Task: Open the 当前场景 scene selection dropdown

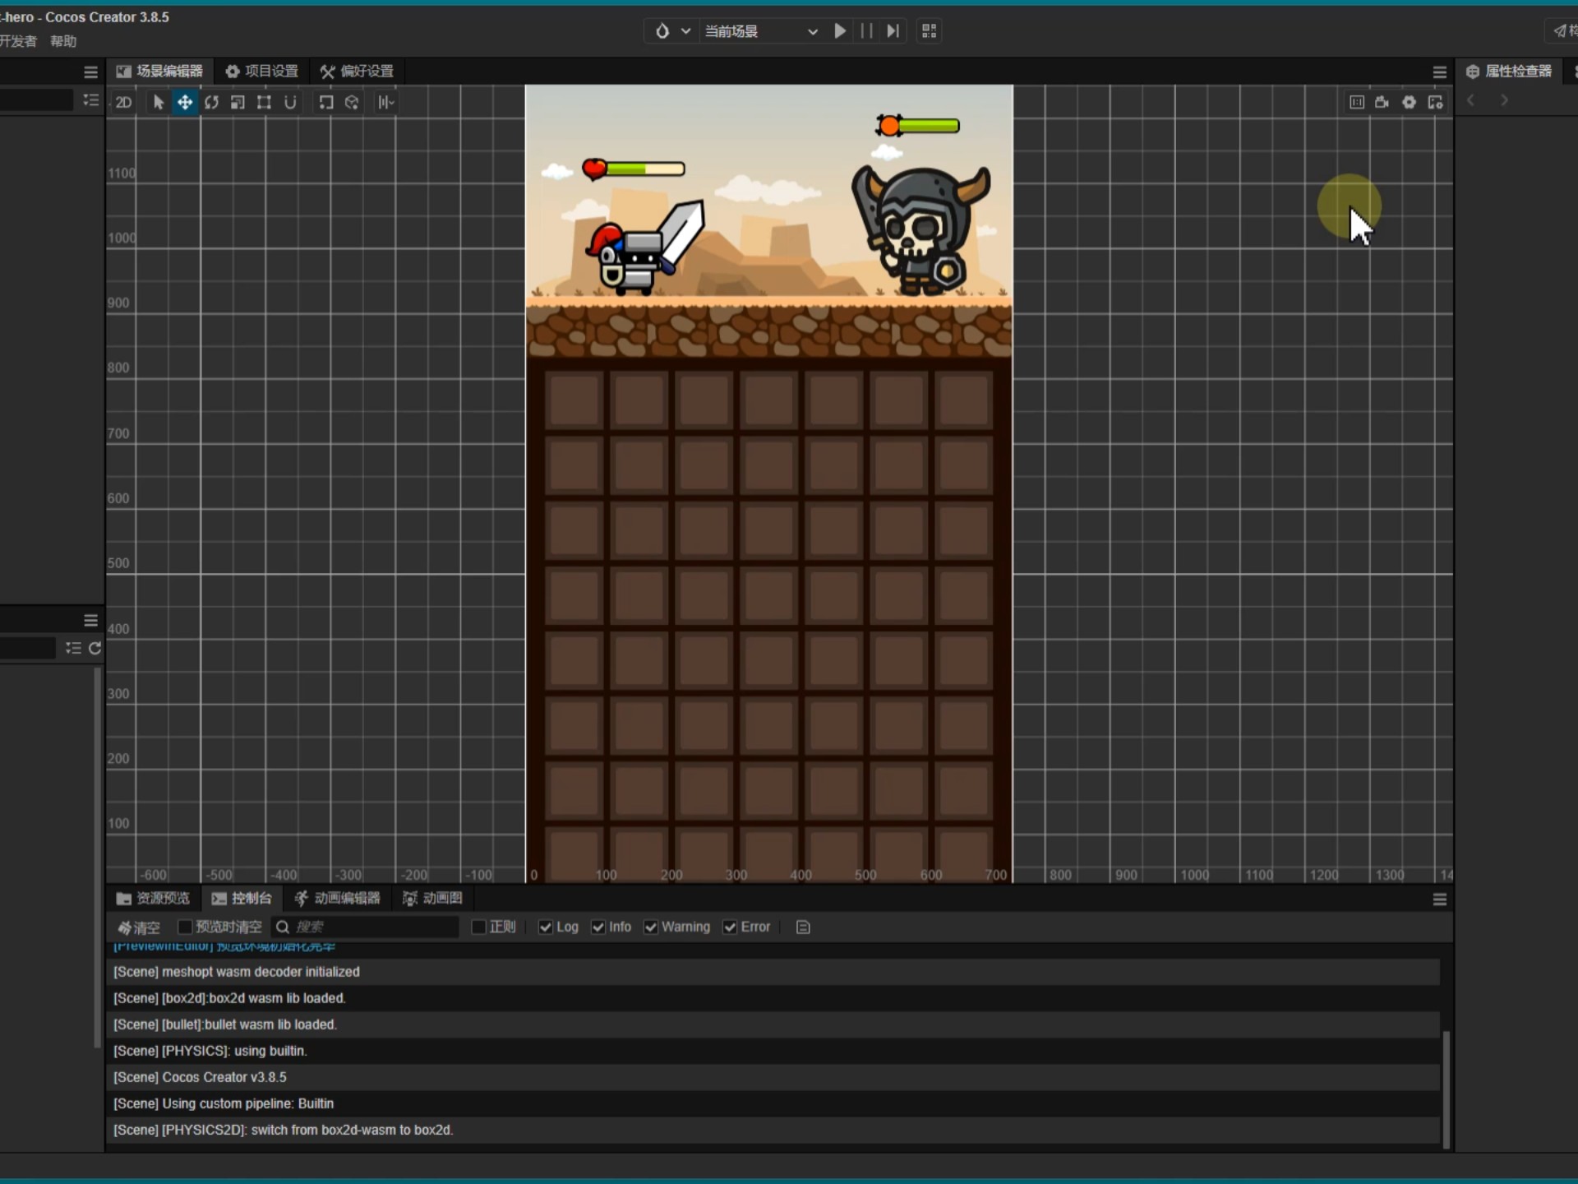Action: point(760,31)
